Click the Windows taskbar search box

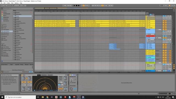point(20,97)
